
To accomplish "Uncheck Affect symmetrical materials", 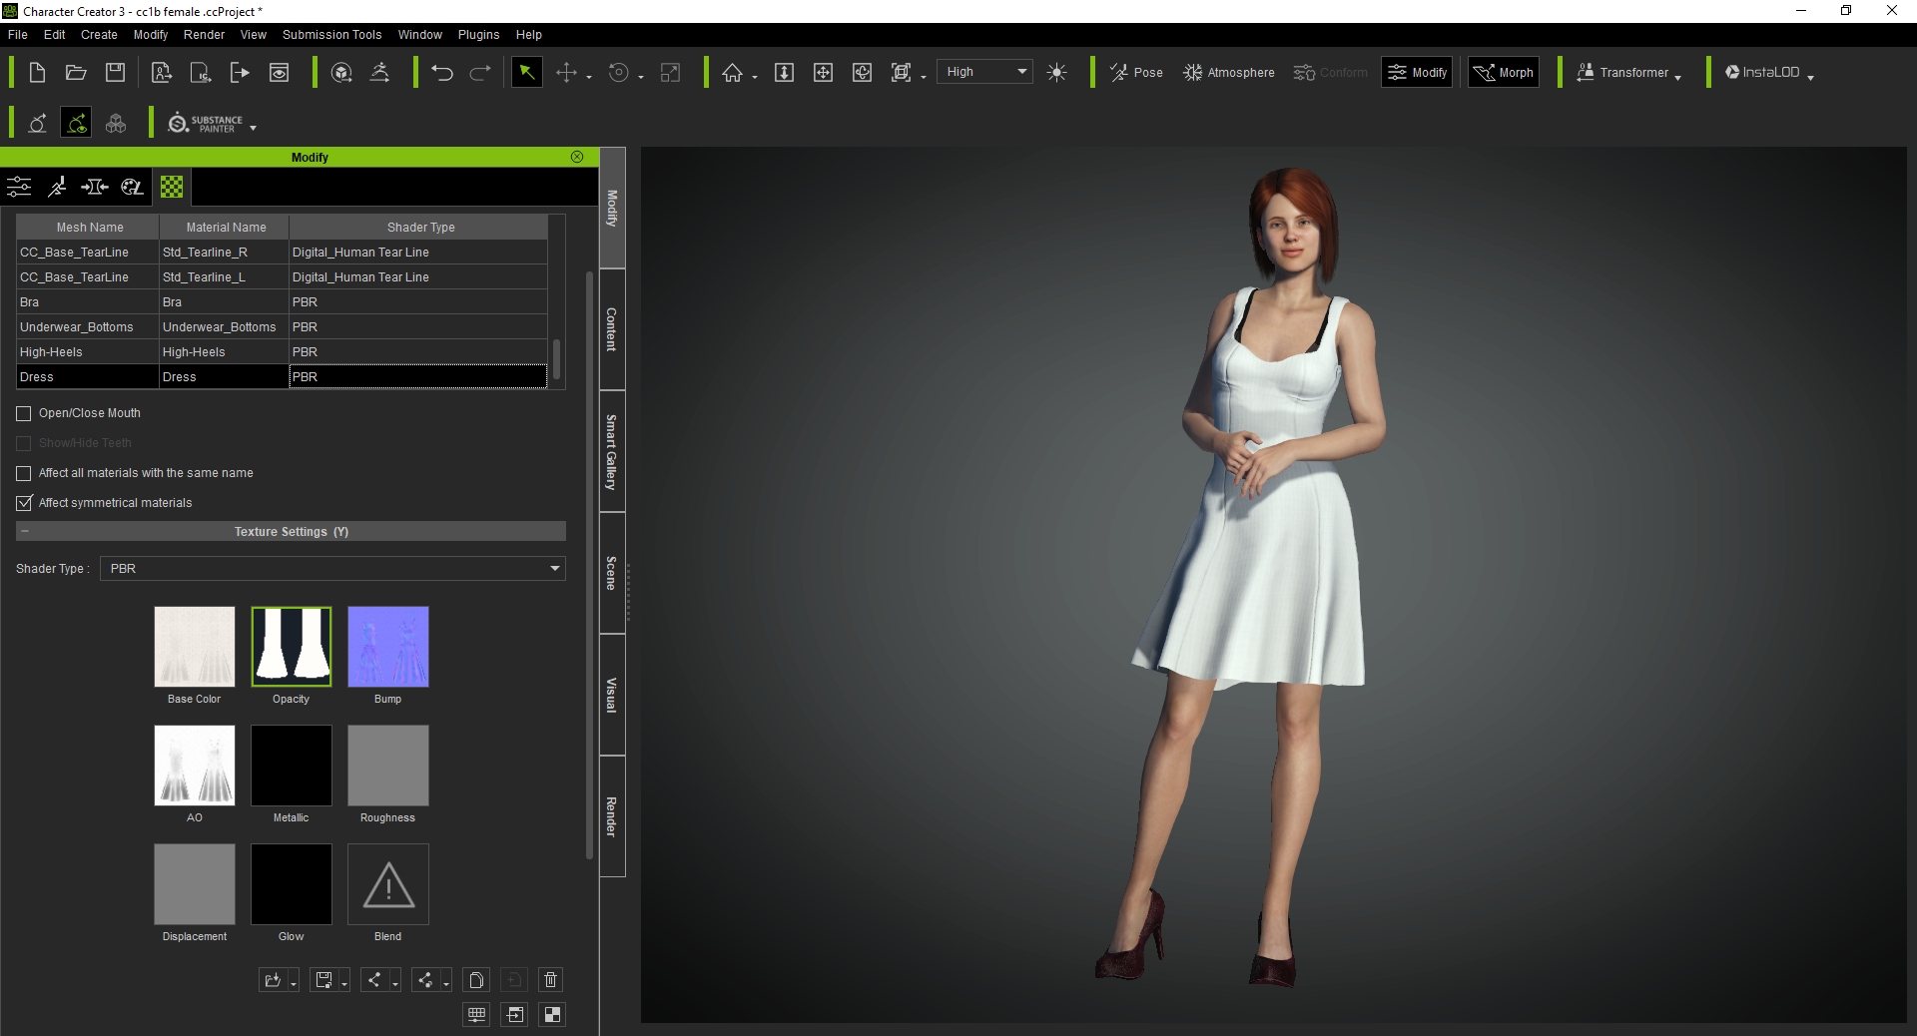I will coord(24,503).
